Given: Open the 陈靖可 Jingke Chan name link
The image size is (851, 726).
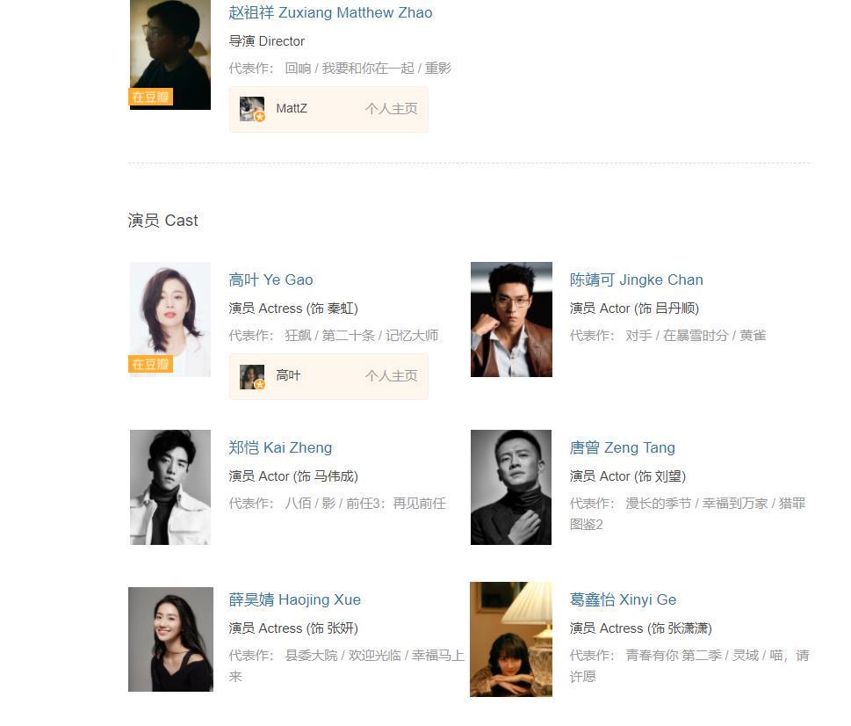Looking at the screenshot, I should (x=636, y=280).
